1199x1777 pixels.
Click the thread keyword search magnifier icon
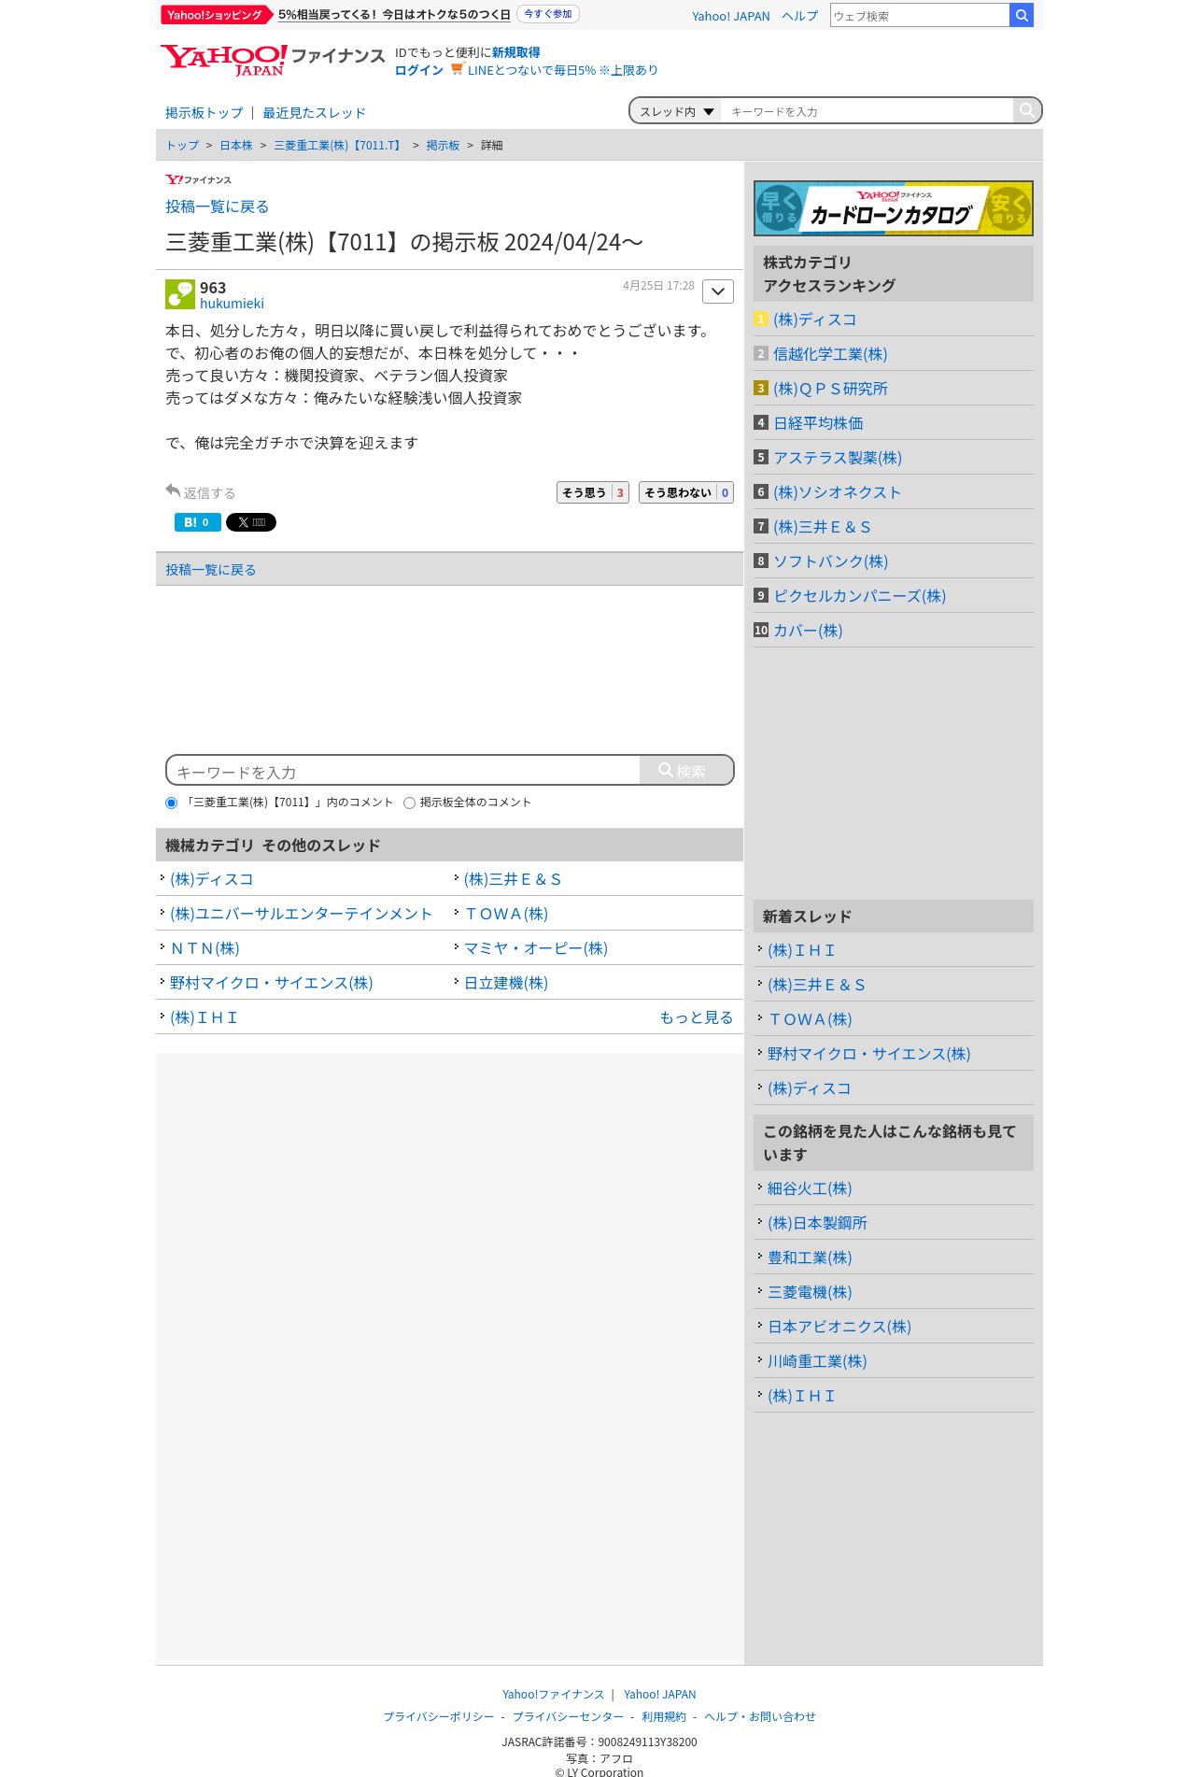(x=1026, y=110)
